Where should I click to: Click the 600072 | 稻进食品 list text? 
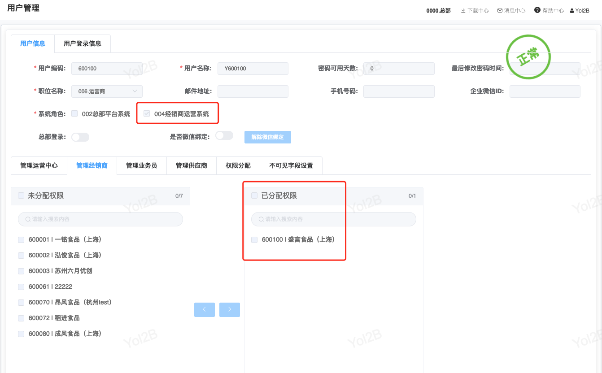(54, 318)
